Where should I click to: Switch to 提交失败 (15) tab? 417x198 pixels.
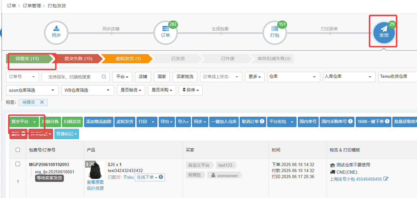(x=78, y=59)
